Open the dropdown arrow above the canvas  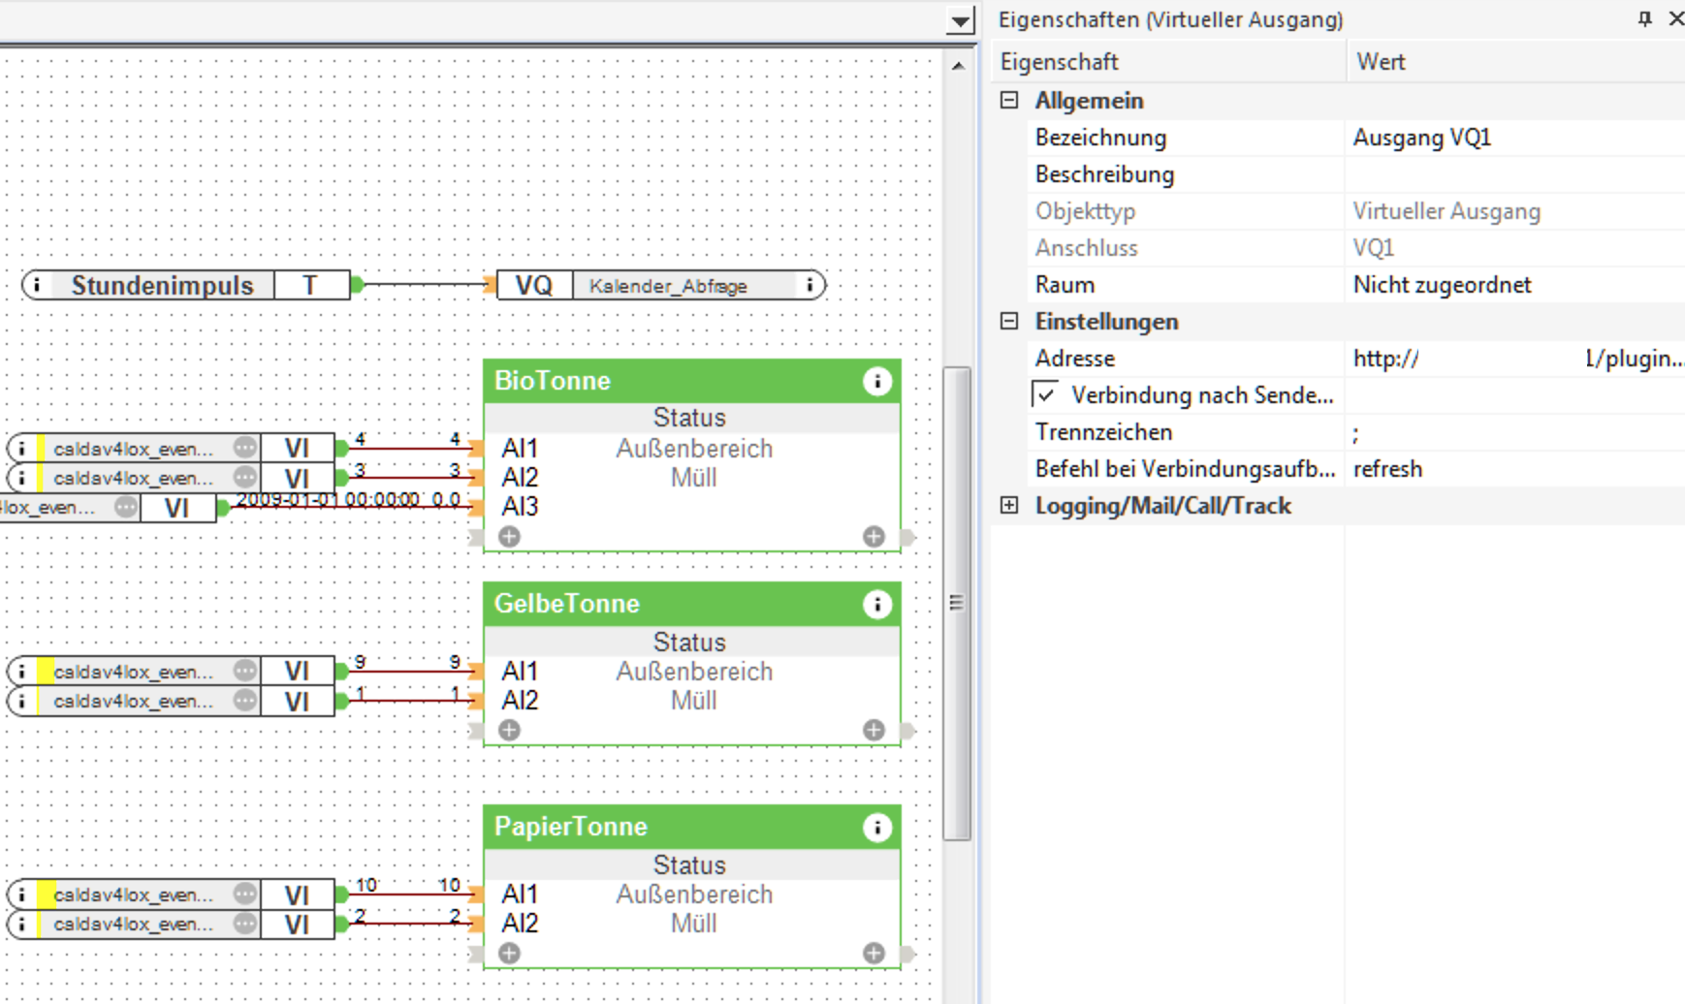[960, 20]
